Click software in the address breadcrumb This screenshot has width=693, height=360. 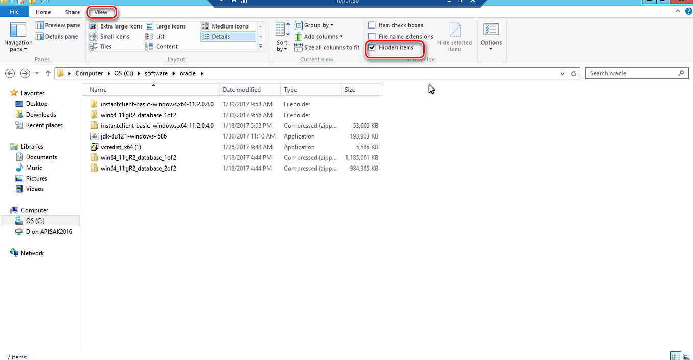click(156, 73)
